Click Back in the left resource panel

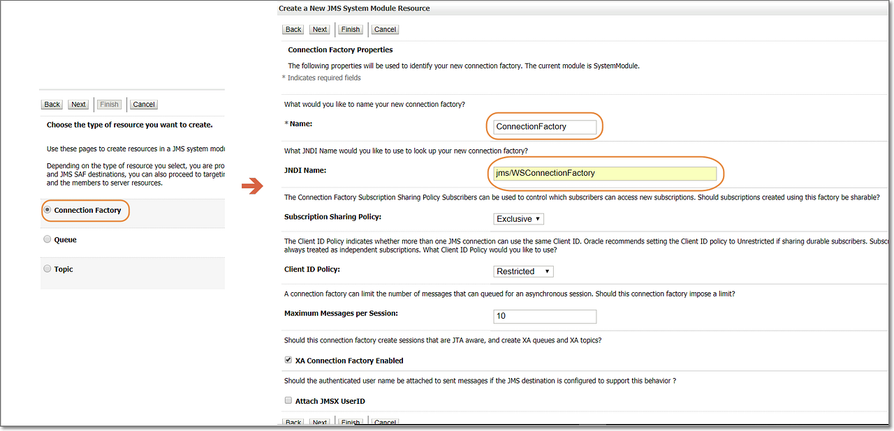click(x=51, y=104)
